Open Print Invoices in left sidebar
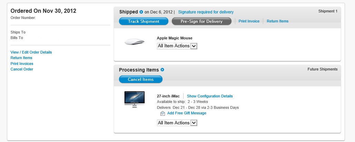The image size is (355, 142). coord(22,64)
